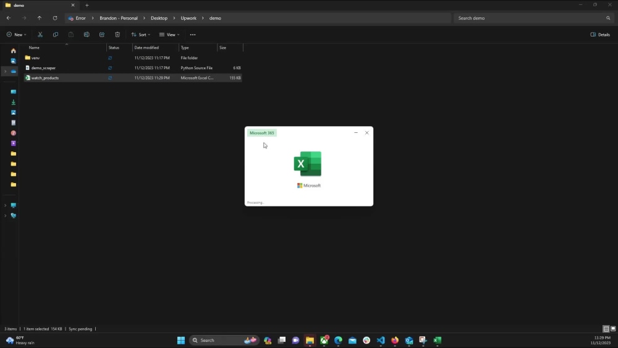Open the View layout dropdown
Image resolution: width=618 pixels, height=348 pixels.
tap(169, 35)
